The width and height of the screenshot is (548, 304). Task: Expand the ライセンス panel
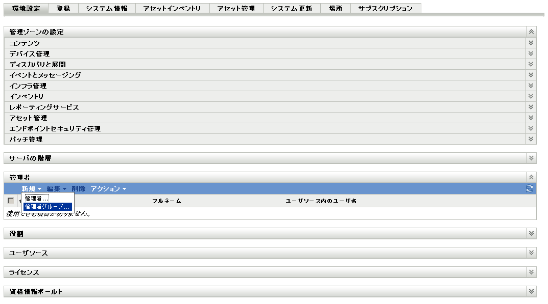point(530,270)
